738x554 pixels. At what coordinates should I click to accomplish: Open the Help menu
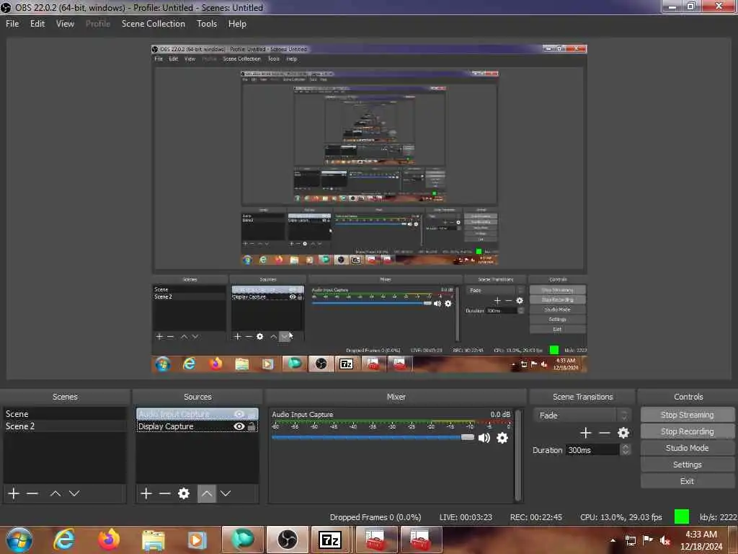click(237, 24)
